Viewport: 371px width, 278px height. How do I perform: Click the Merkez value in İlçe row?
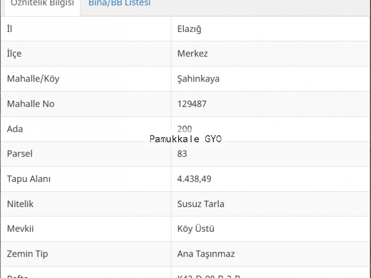point(192,54)
